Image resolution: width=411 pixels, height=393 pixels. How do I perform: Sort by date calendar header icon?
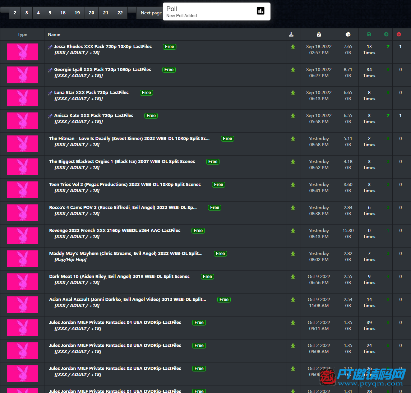point(319,34)
